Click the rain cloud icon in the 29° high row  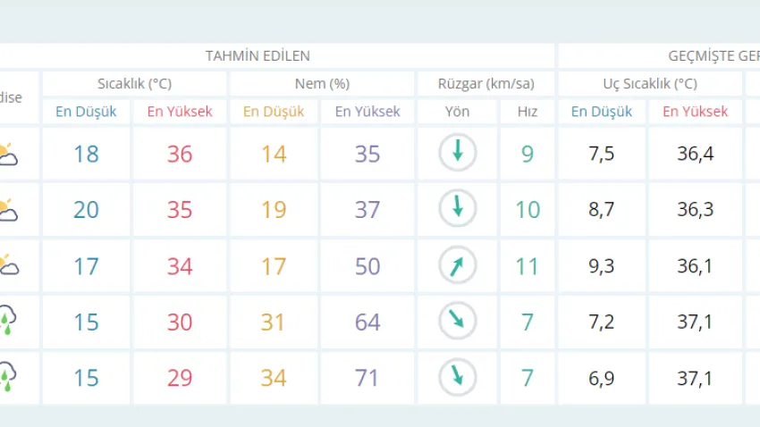(x=8, y=377)
